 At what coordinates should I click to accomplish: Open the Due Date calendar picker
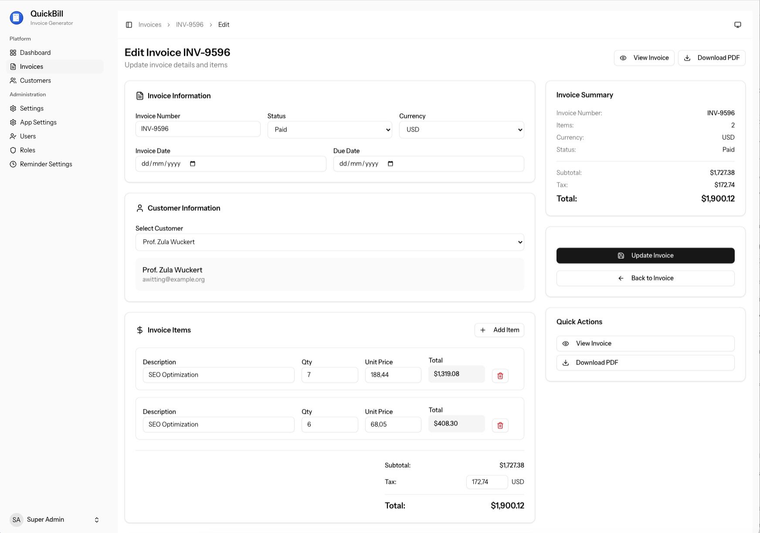point(390,164)
